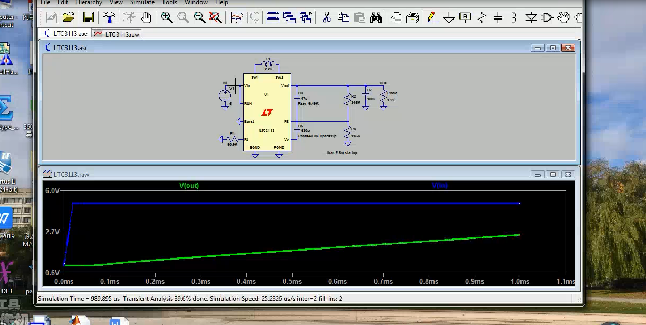Click the V1 voltage source symbol
The height and width of the screenshot is (325, 646).
(x=225, y=95)
